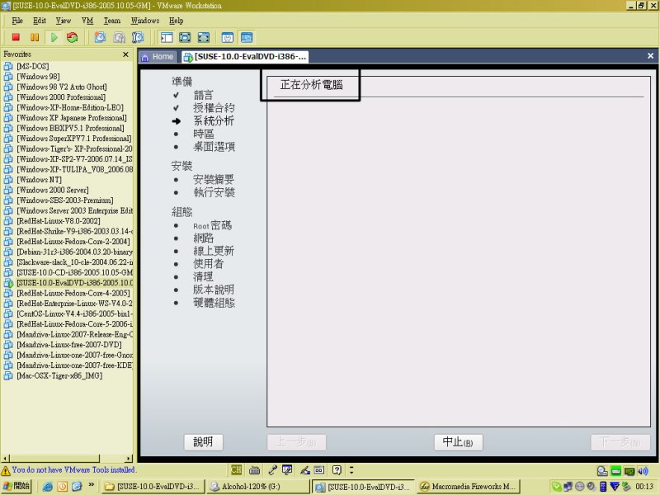Switch to the Home tab
The width and height of the screenshot is (660, 495).
(x=158, y=56)
